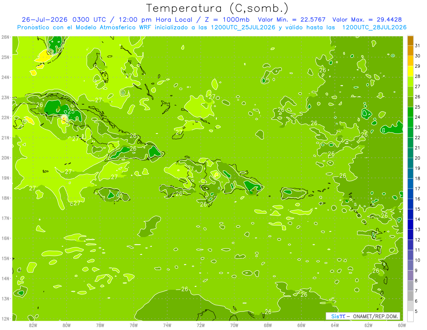Click the '18' value on the color scale
Viewport: 427px width, 330px height.
pyautogui.click(x=417, y=178)
